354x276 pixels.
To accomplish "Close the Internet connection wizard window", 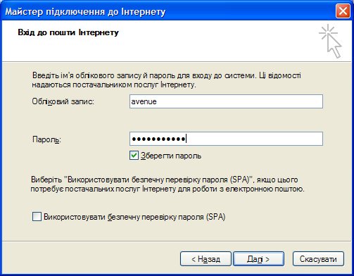I will 343,11.
